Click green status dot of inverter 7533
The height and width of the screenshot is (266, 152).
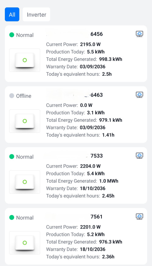(12, 157)
